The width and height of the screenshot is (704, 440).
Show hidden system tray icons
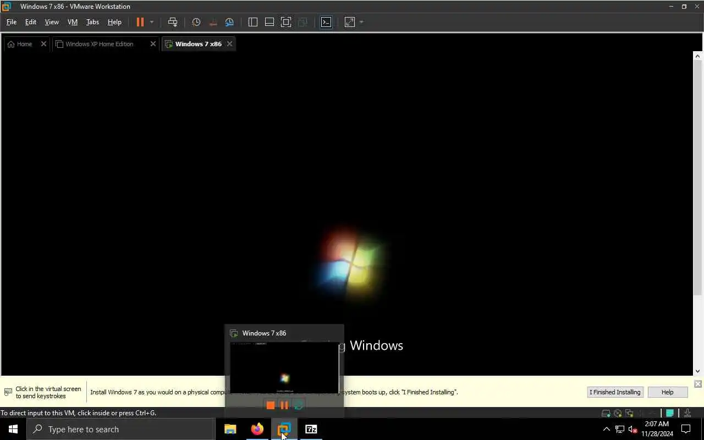pos(607,429)
